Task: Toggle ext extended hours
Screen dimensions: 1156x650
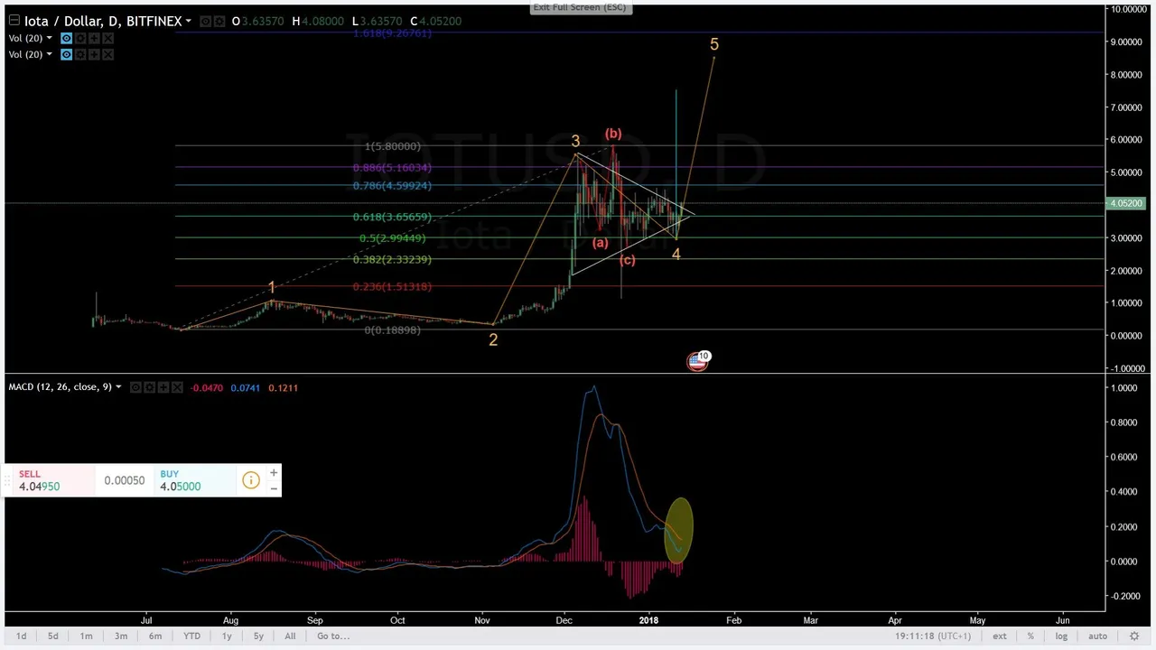Action: pyautogui.click(x=1000, y=636)
